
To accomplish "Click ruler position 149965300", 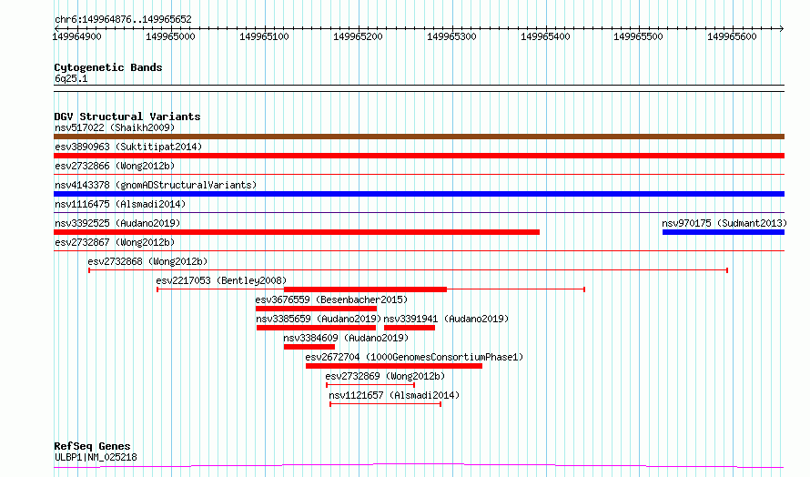I will [451, 36].
